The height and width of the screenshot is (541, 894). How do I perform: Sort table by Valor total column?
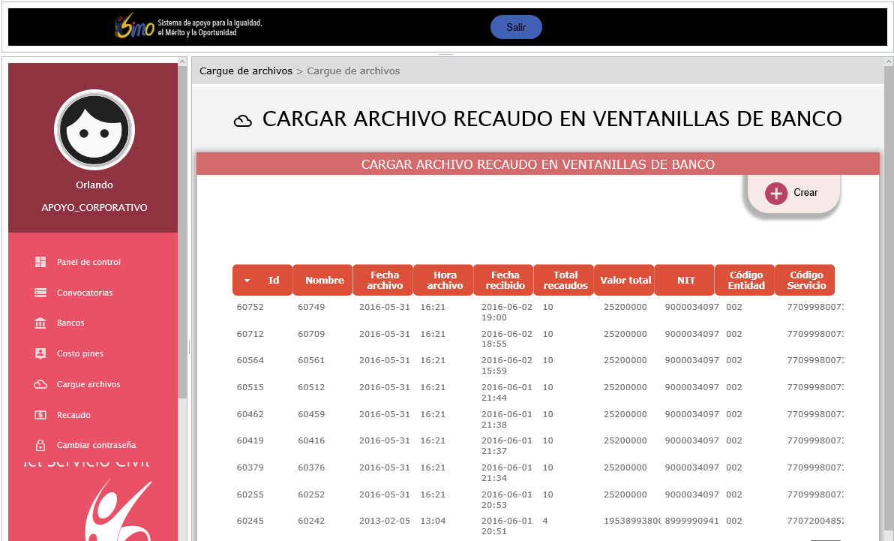(x=625, y=280)
